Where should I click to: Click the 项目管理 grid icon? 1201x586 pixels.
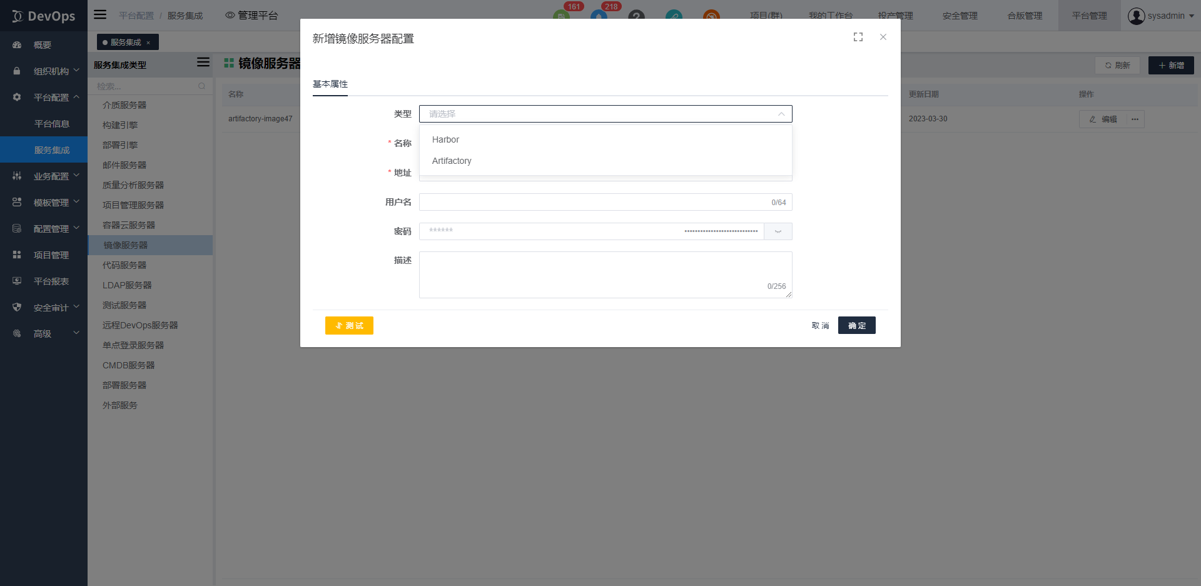(x=17, y=255)
